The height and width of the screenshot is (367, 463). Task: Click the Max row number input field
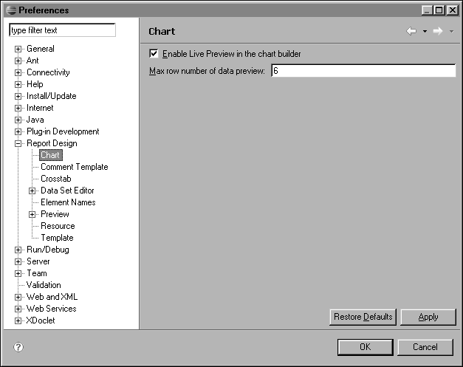(363, 71)
